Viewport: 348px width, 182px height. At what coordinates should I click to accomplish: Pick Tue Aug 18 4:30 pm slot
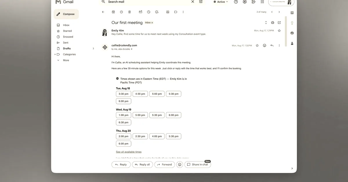(x=140, y=94)
